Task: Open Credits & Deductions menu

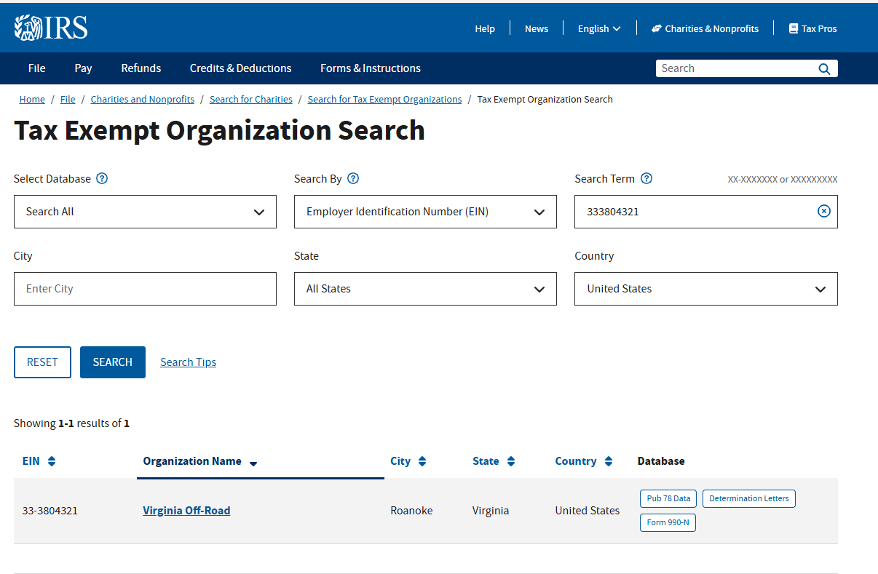Action: point(240,68)
